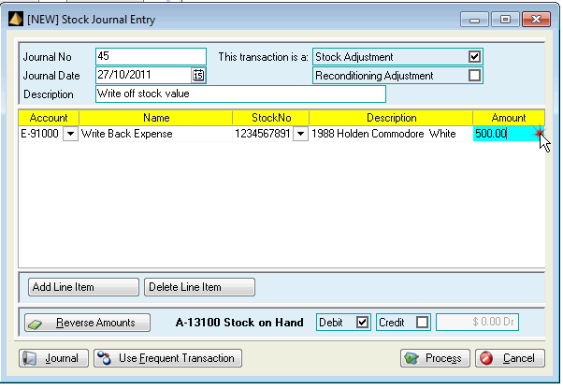
Task: Select the '1988 Holden Commodore White' cell
Action: [391, 134]
